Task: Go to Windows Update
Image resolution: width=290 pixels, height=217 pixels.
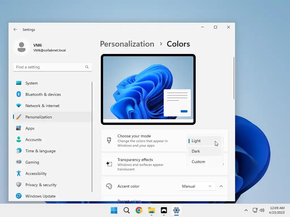Action: pos(52,196)
